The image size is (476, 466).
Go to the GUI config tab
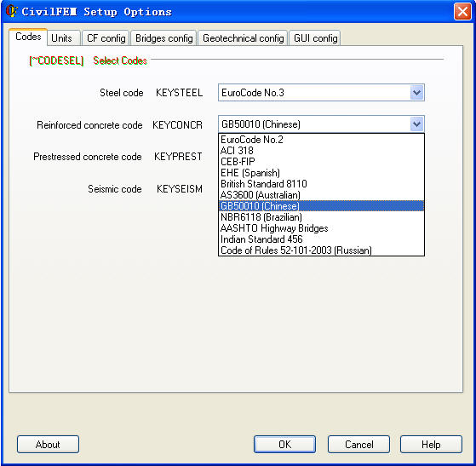[315, 38]
